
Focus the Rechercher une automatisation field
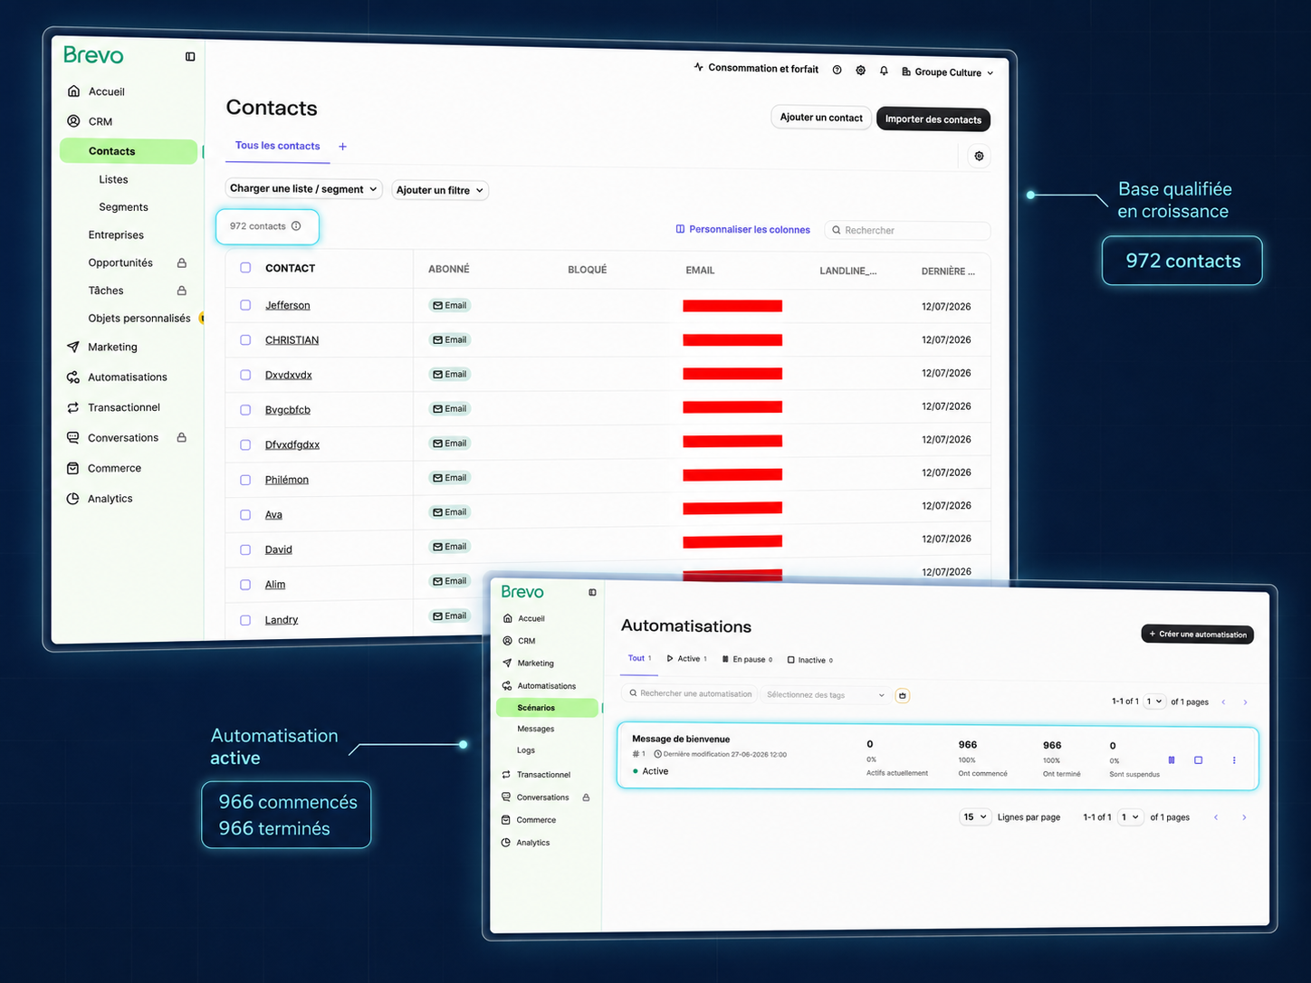click(x=691, y=694)
